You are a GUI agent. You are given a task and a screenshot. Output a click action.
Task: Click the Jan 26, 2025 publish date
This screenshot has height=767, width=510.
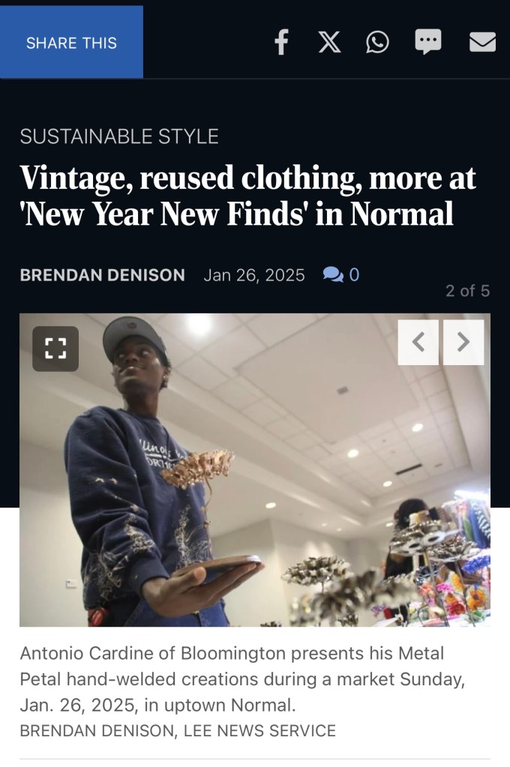point(254,275)
